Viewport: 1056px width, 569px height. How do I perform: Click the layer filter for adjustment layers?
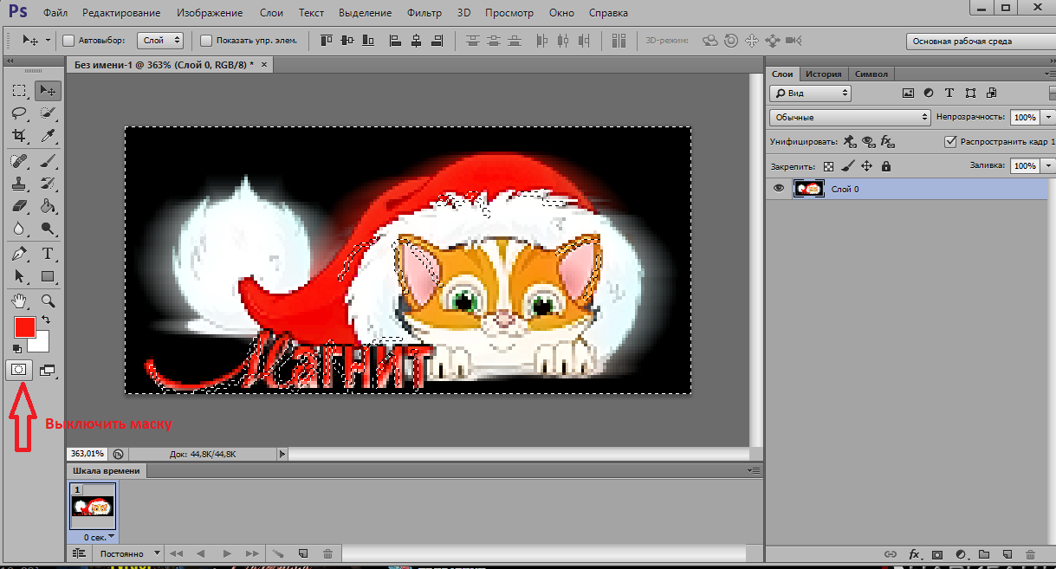coord(929,93)
